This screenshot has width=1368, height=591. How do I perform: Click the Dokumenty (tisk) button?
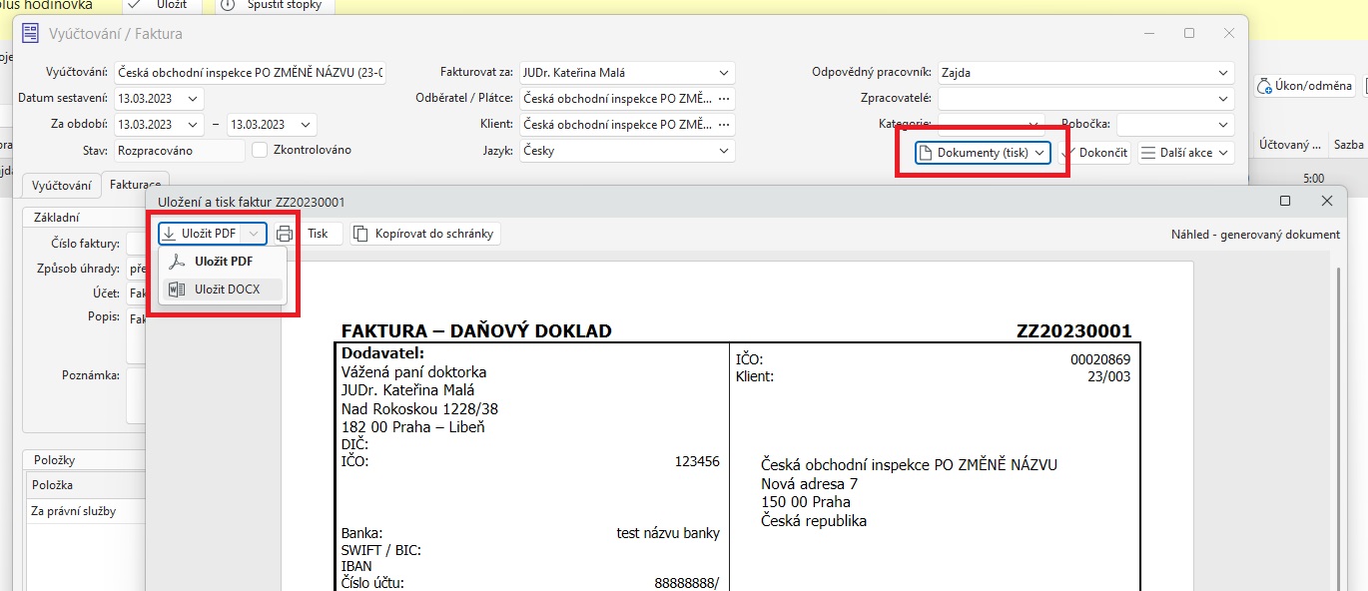pyautogui.click(x=983, y=153)
